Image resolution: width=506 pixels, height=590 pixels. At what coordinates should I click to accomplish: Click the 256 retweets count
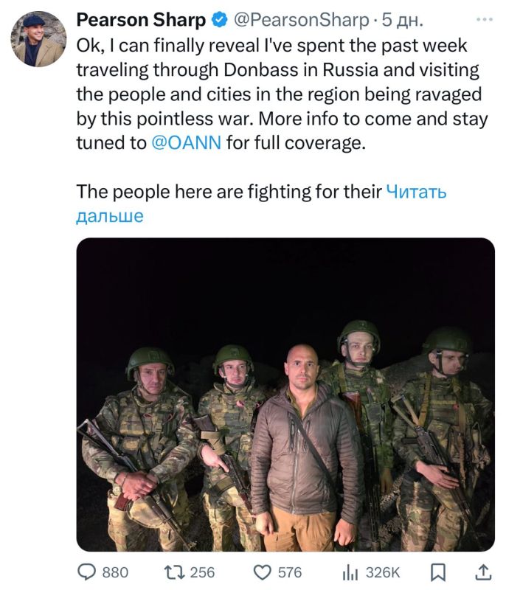point(201,572)
